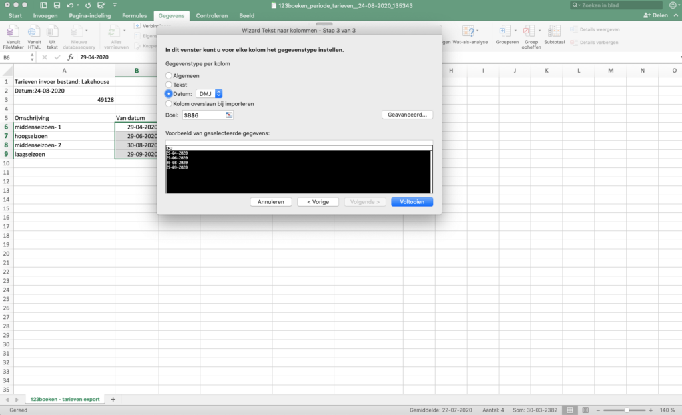Select the Datum radio button
The image size is (682, 415).
(x=169, y=93)
